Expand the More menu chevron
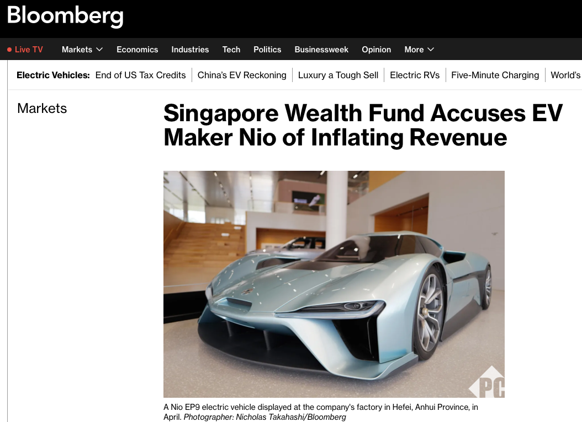The width and height of the screenshot is (582, 422). (431, 50)
